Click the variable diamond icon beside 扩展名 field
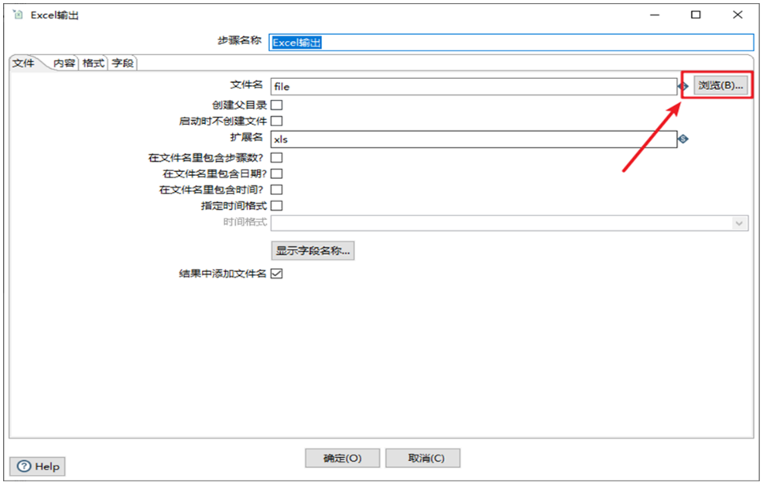The width and height of the screenshot is (766, 490). [683, 139]
